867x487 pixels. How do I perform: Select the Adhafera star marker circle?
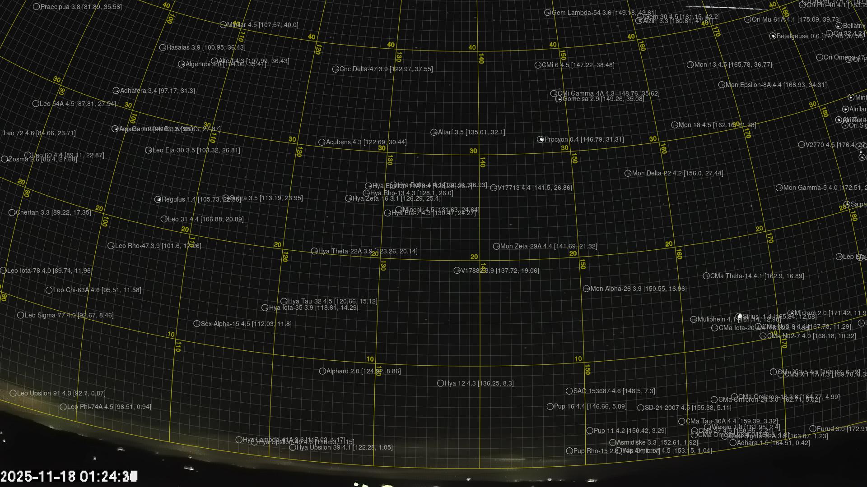point(116,91)
